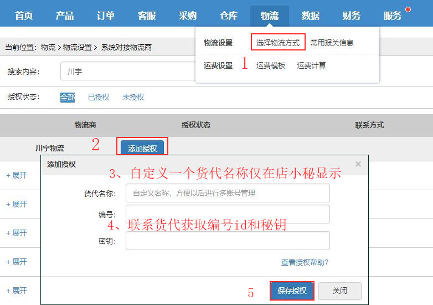Focus the 货代名称 input field
Image resolution: width=433 pixels, height=305 pixels.
228,193
